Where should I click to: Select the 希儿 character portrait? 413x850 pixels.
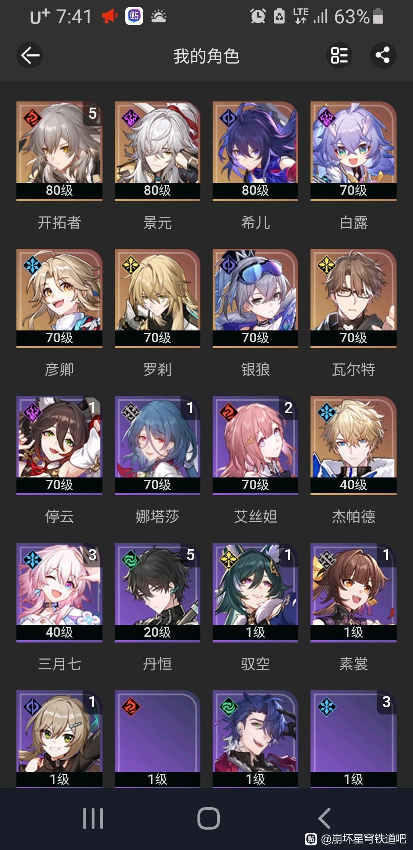[x=255, y=150]
